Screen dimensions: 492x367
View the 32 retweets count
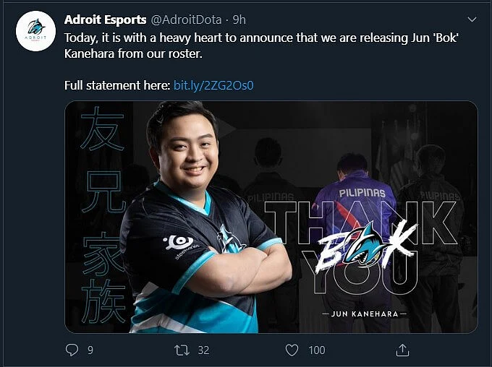(x=203, y=350)
